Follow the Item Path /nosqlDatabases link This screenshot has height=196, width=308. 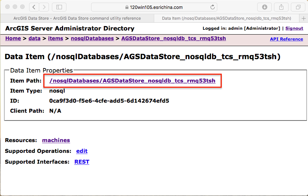(133, 81)
